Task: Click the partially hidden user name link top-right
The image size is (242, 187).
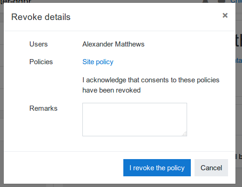Action: click(x=236, y=1)
